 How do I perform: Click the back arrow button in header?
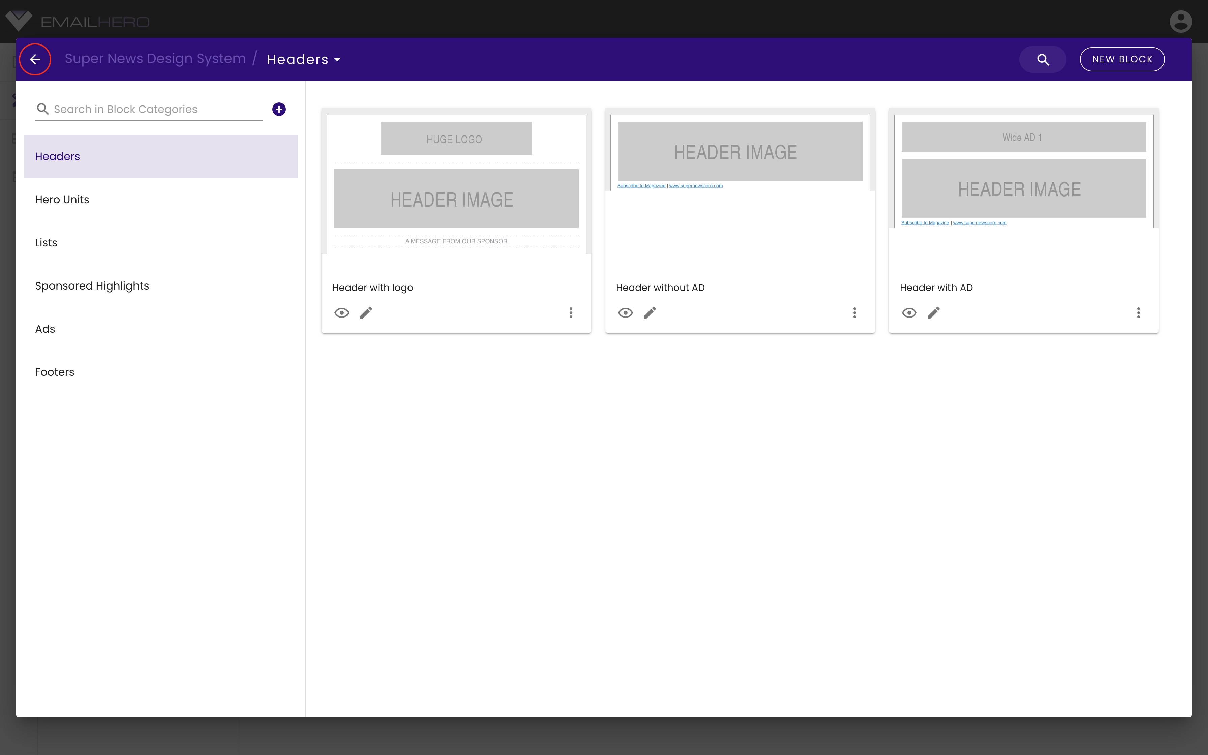click(34, 59)
